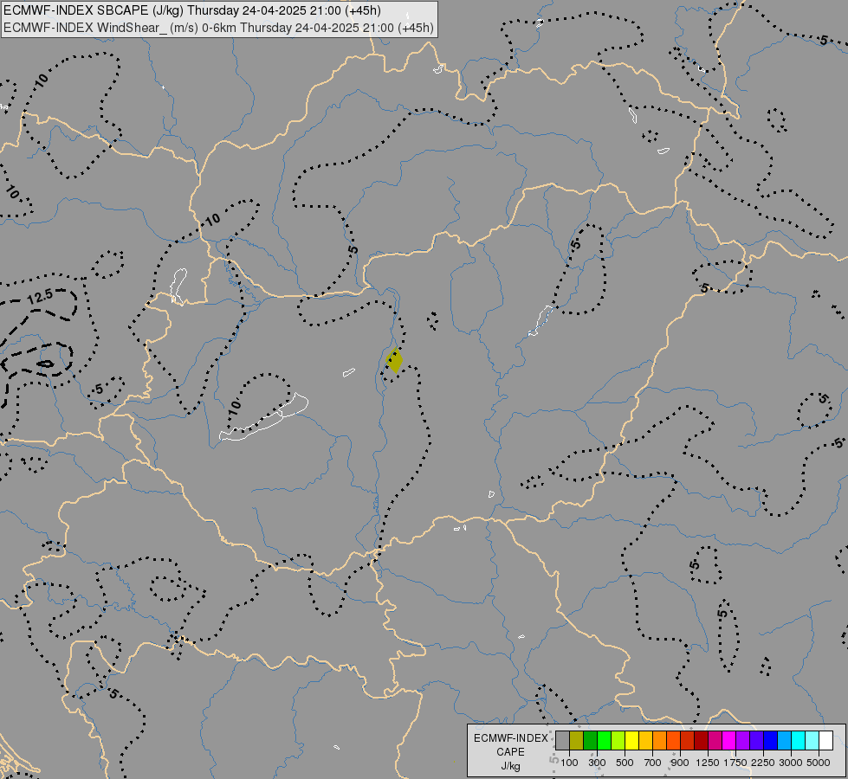848x779 pixels.
Task: Select the pure blue legend swatch
Action: (771, 741)
